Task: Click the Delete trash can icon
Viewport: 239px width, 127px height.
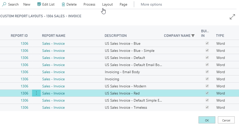Action: [x=63, y=4]
